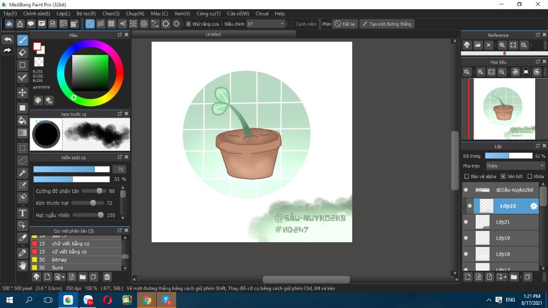Open the Pha trộn blend mode dropdown
Screen dimensions: 548x308
514,166
